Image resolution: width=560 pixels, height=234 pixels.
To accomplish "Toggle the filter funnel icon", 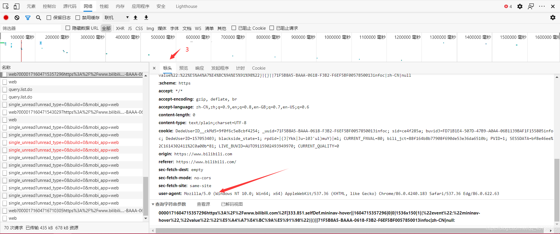I will coord(28,17).
